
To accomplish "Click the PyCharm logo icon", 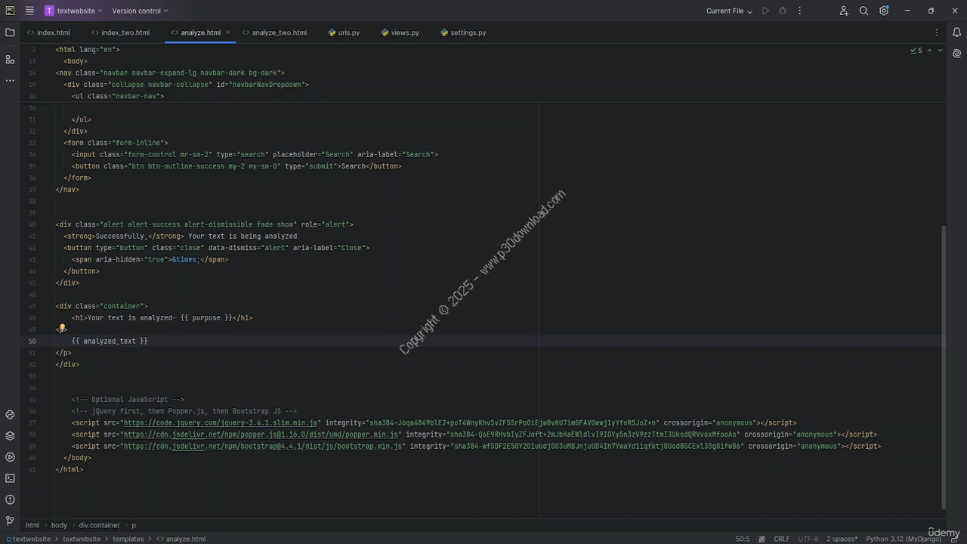I will [x=10, y=11].
